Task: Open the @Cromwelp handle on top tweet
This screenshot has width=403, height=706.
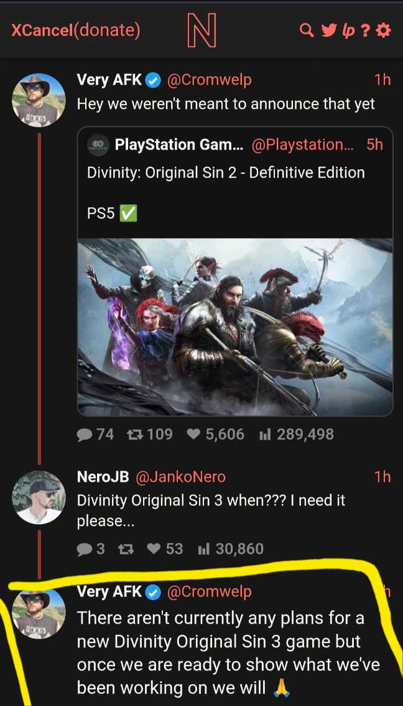Action: point(209,80)
